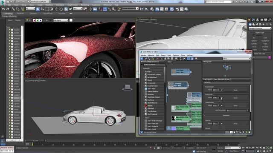273x153 pixels.
Task: Toggle Parameter Editor icon in Slate toolbar
Action: pyautogui.click(x=192, y=59)
